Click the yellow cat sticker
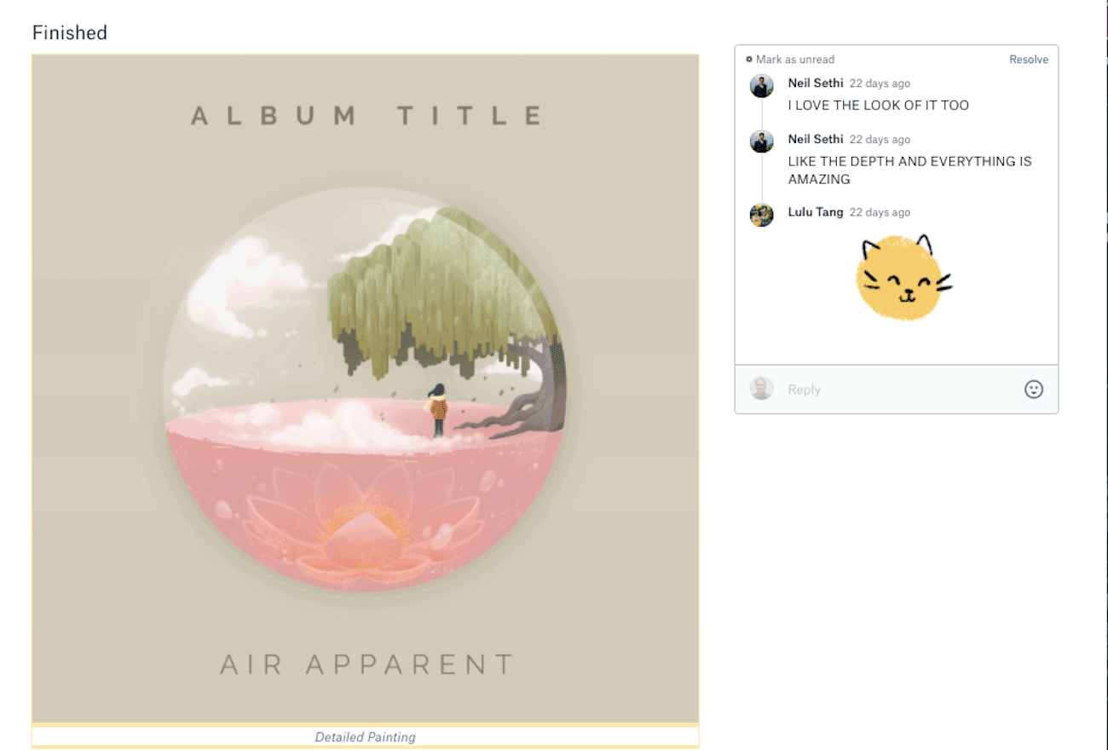Image resolution: width=1108 pixels, height=750 pixels. (904, 277)
